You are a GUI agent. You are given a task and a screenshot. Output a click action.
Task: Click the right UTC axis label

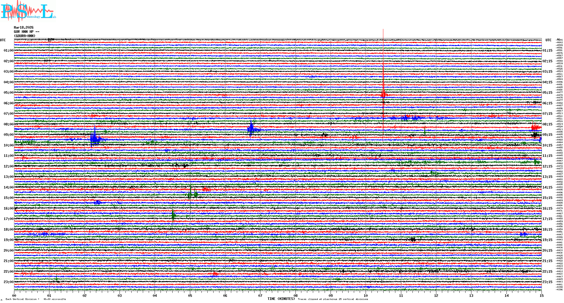point(548,40)
